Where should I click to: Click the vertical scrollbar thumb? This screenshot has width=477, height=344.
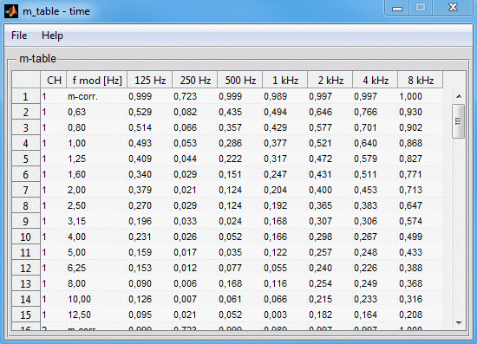tap(459, 121)
